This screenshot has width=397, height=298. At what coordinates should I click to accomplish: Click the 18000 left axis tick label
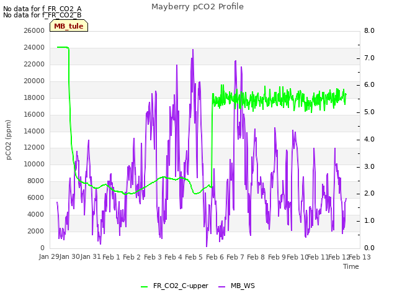pyautogui.click(x=34, y=97)
